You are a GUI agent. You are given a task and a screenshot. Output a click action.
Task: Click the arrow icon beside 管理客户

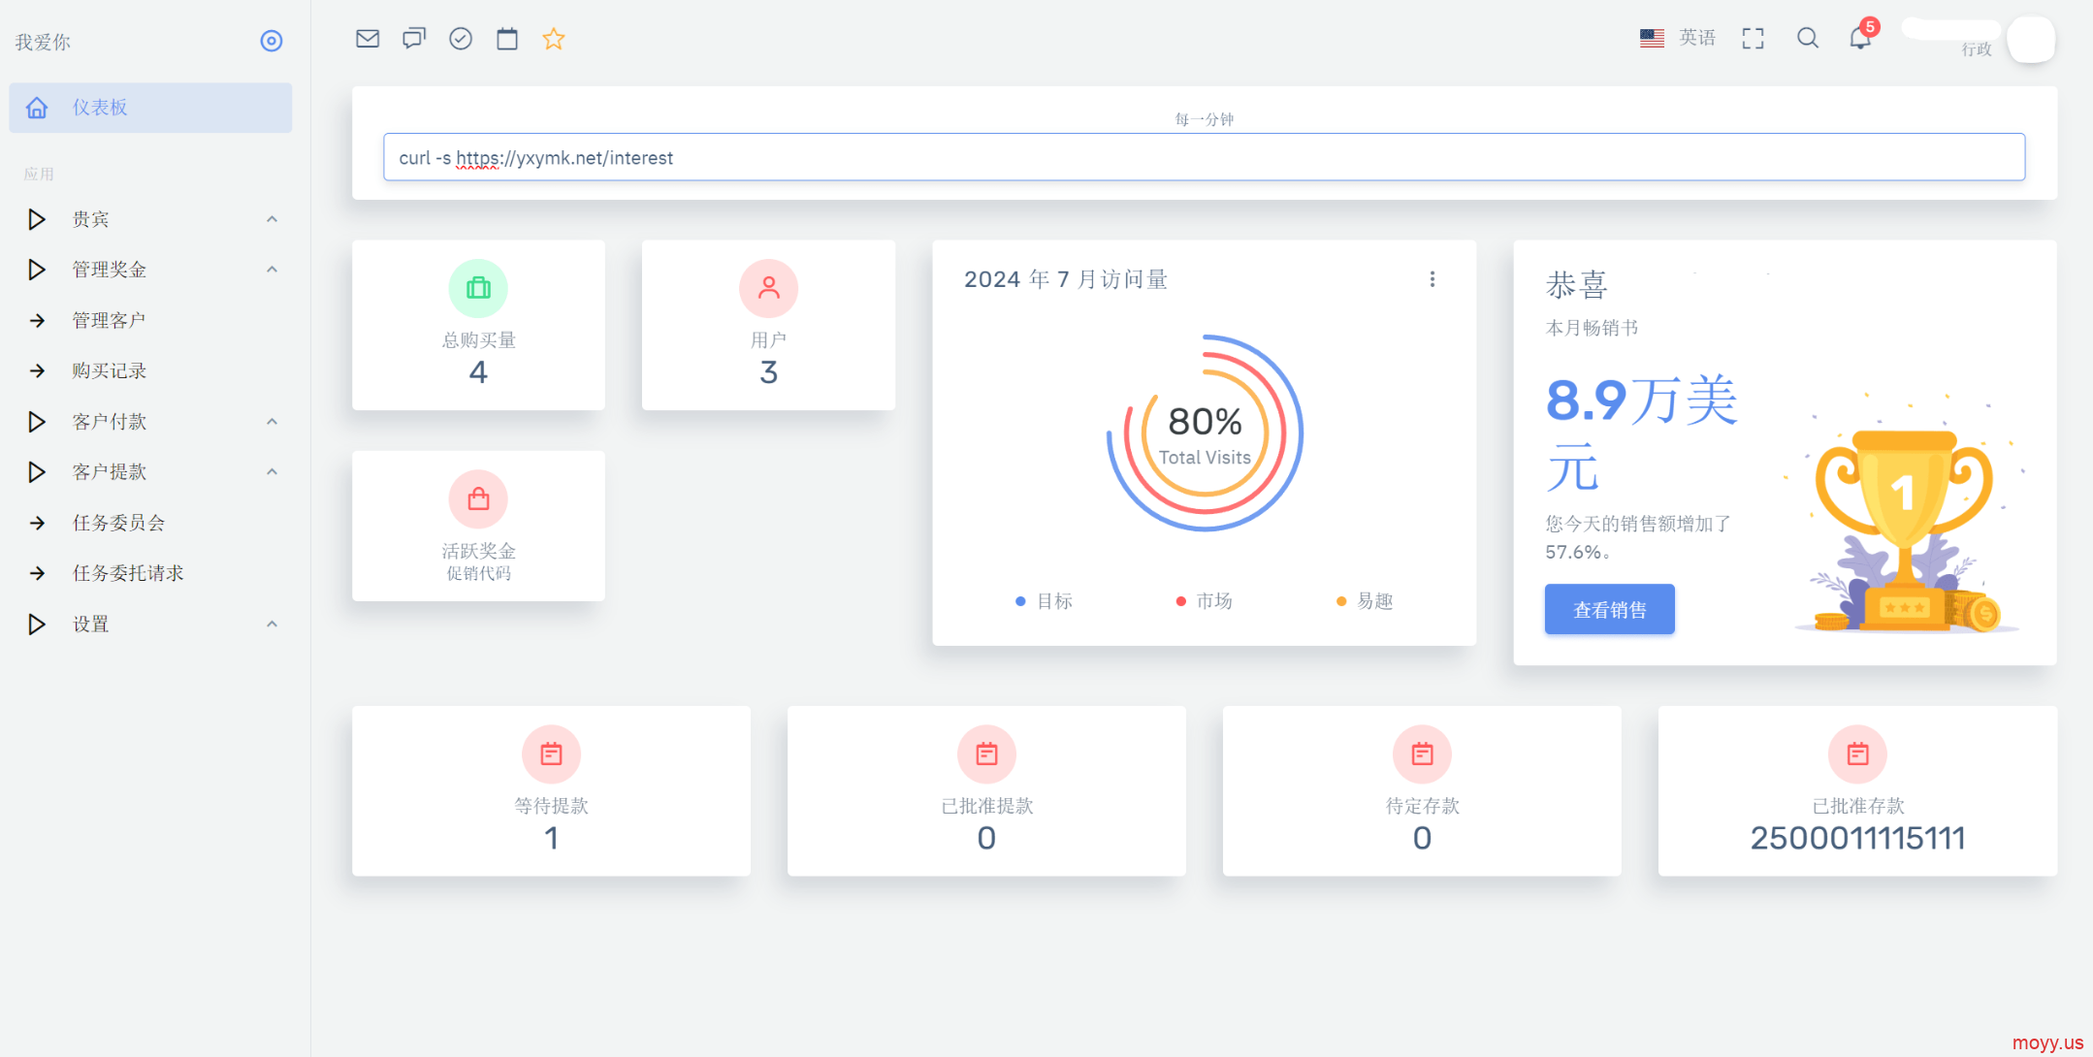[x=37, y=320]
